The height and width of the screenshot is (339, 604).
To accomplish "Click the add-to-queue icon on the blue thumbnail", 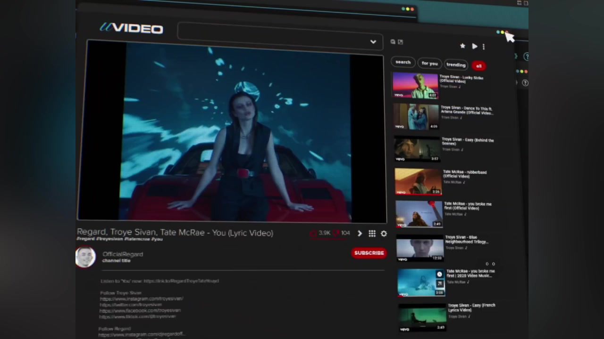I will (440, 283).
